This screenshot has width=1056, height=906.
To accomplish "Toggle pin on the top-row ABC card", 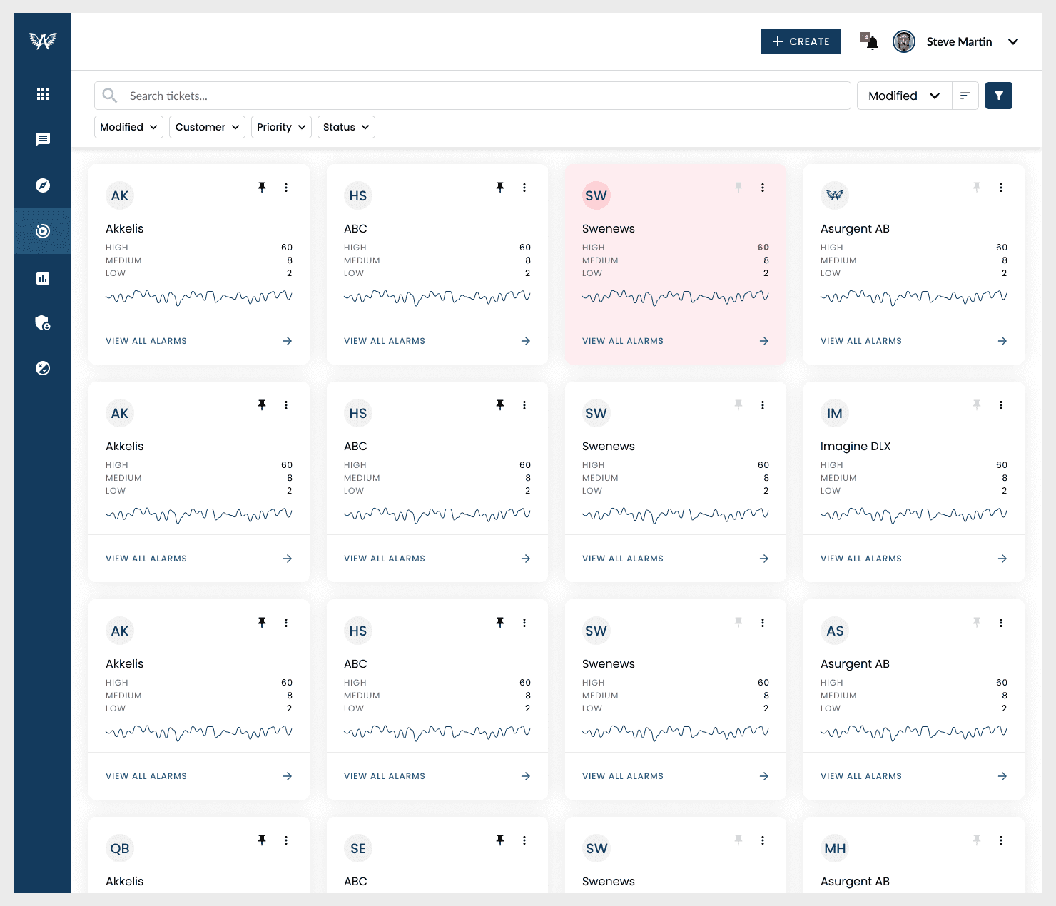I will pos(500,188).
